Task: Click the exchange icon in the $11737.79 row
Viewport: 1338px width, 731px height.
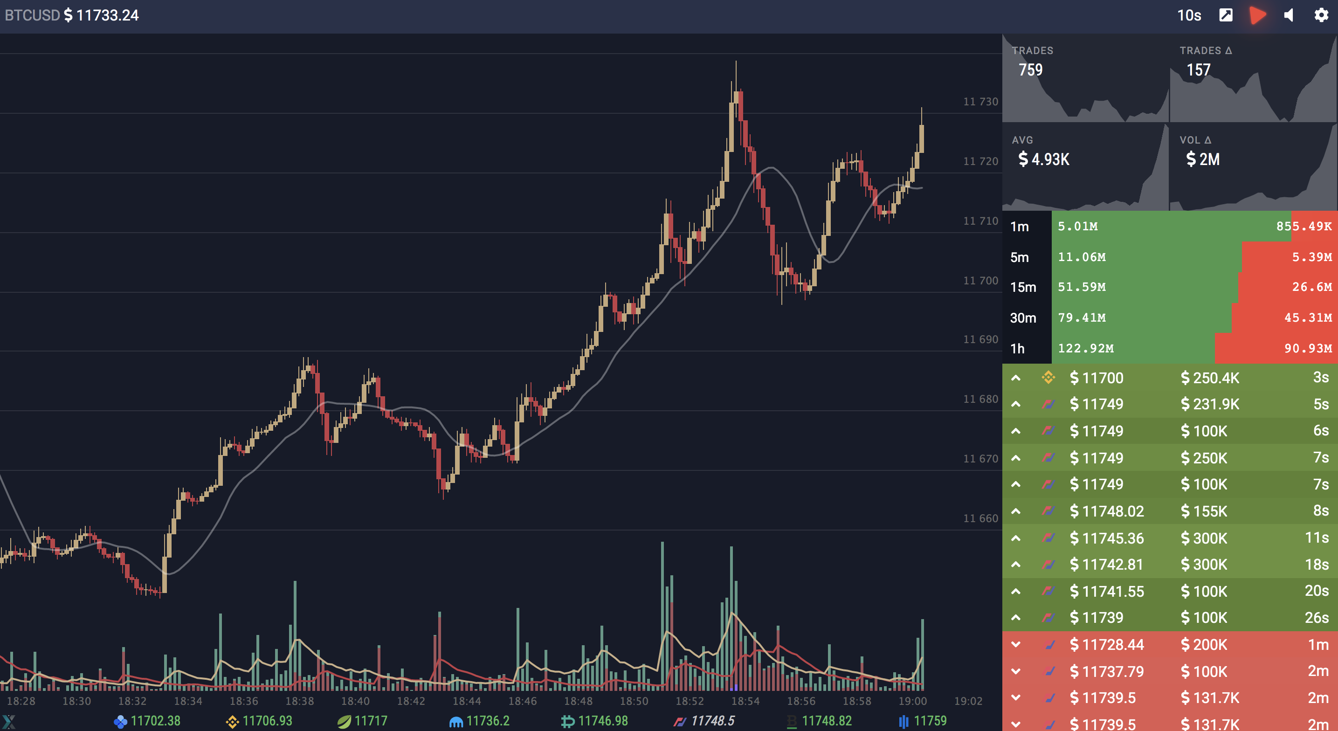Action: (x=1050, y=671)
